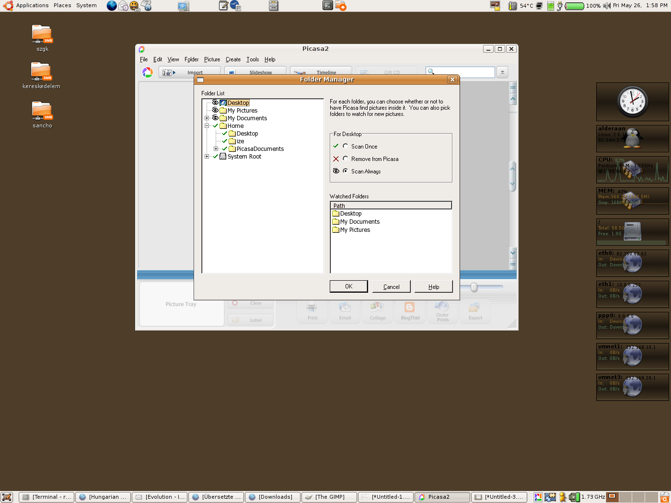Launch the Evolution mail envelope-clock icon in panel

(123, 6)
